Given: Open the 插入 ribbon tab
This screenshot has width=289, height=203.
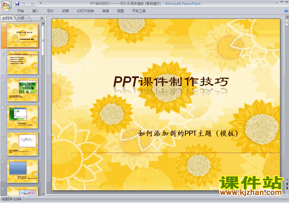Looking at the screenshot, I should click(35, 11).
